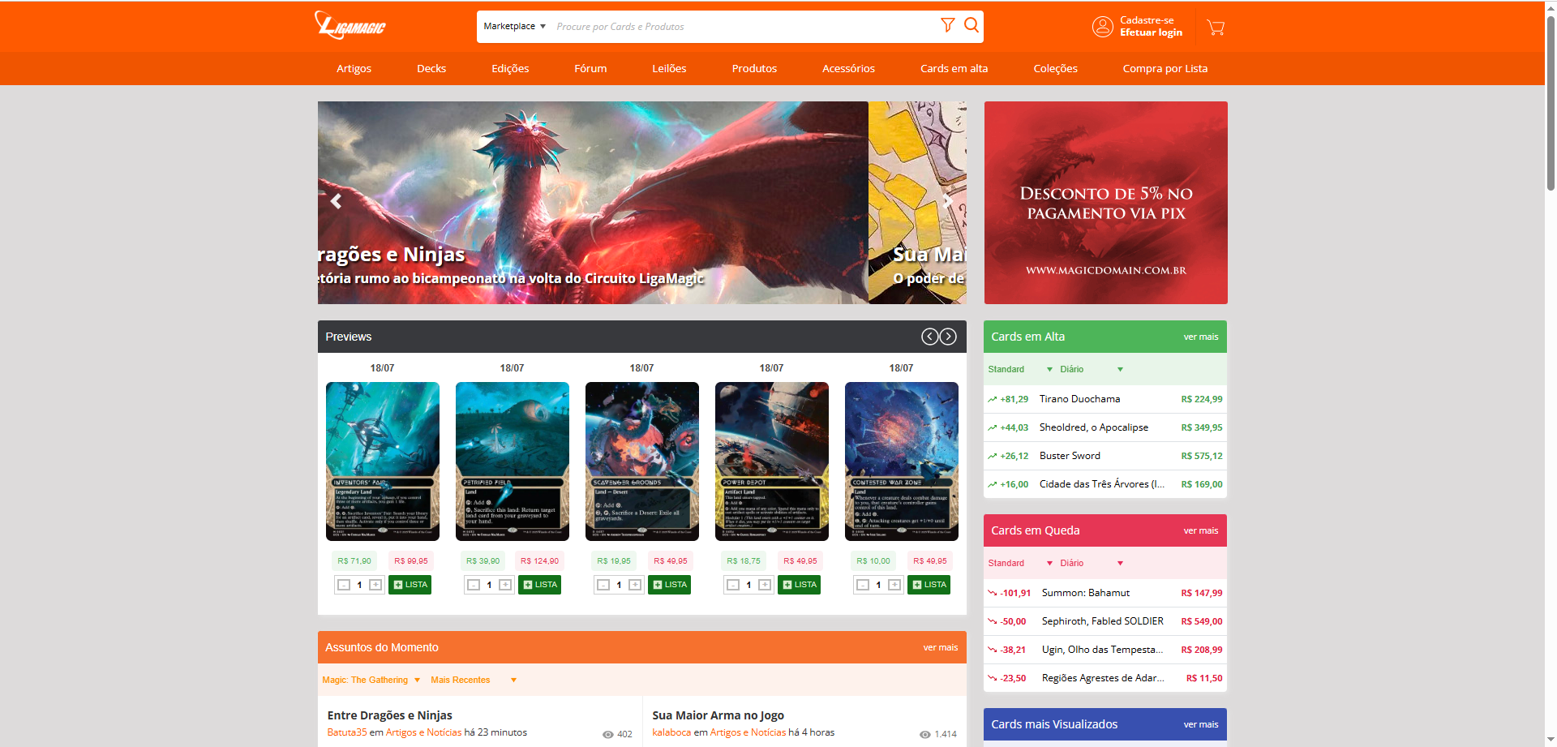The width and height of the screenshot is (1557, 747).
Task: Decrease quantity for Petrified Field card
Action: pyautogui.click(x=474, y=585)
